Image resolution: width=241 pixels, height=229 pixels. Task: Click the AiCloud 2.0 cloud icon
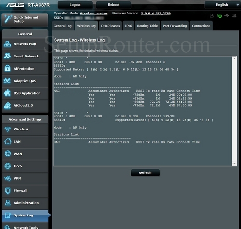(7, 105)
